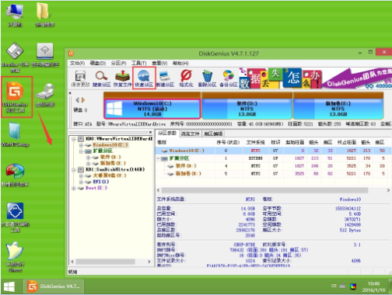Switch to the Browse Files tab

point(190,134)
